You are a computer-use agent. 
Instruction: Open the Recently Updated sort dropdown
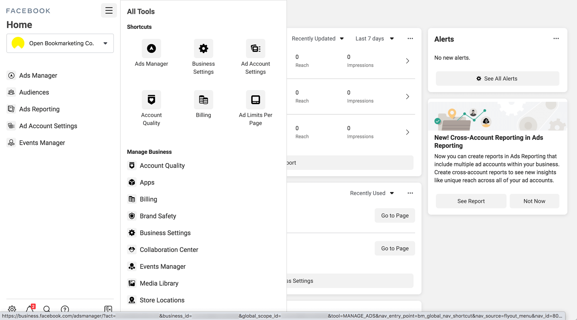[318, 38]
